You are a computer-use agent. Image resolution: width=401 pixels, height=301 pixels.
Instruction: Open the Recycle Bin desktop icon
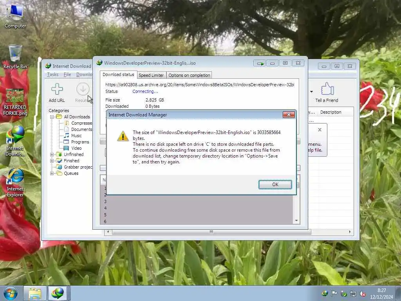(15, 57)
